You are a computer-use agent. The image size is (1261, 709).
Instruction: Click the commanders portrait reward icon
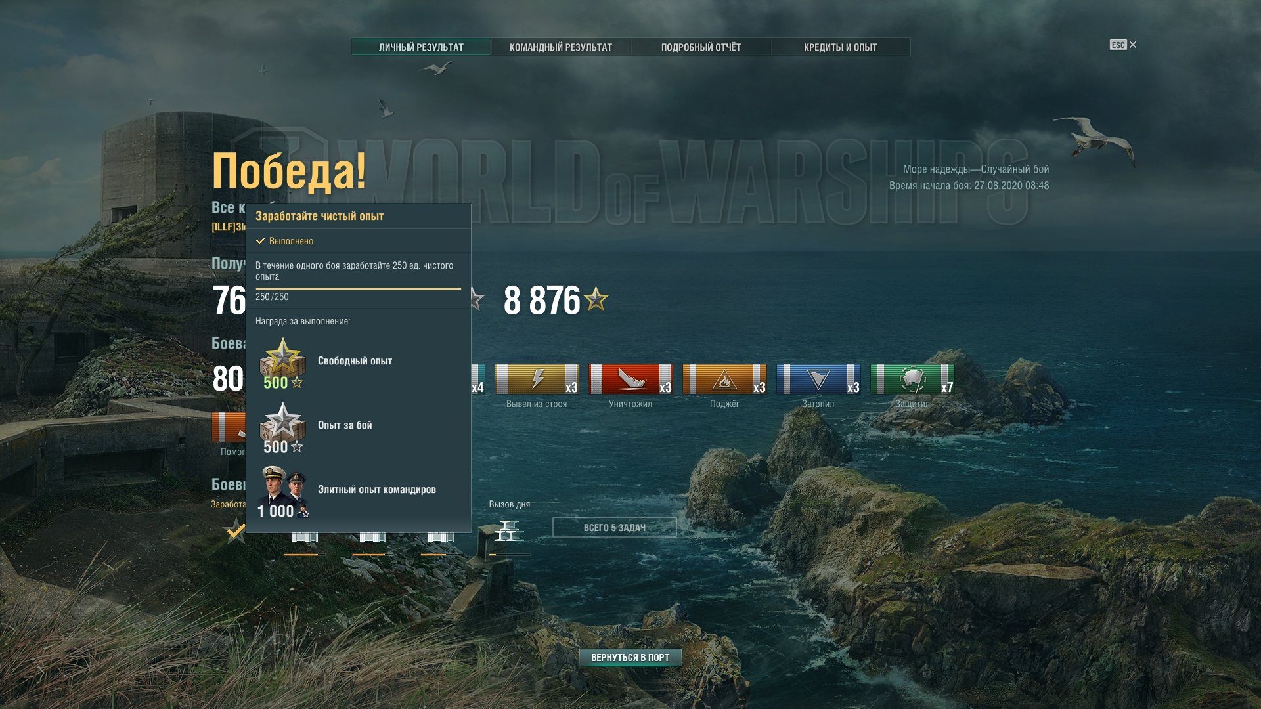pyautogui.click(x=284, y=492)
